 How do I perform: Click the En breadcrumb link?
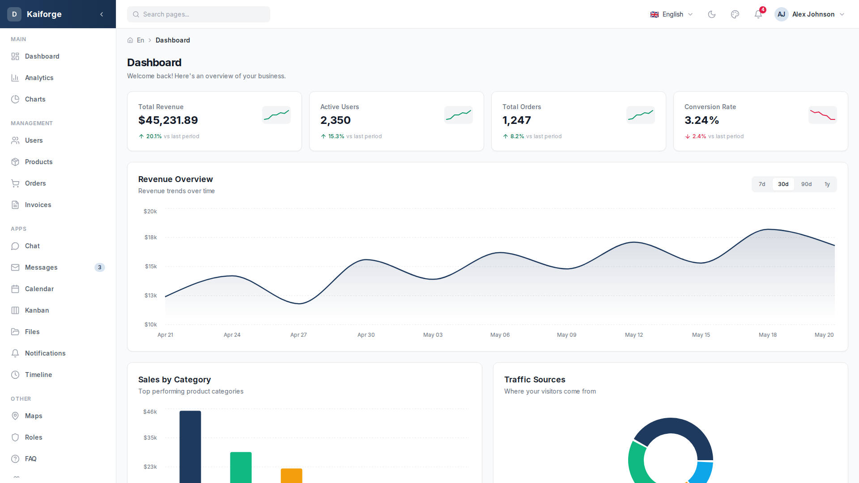click(x=140, y=40)
